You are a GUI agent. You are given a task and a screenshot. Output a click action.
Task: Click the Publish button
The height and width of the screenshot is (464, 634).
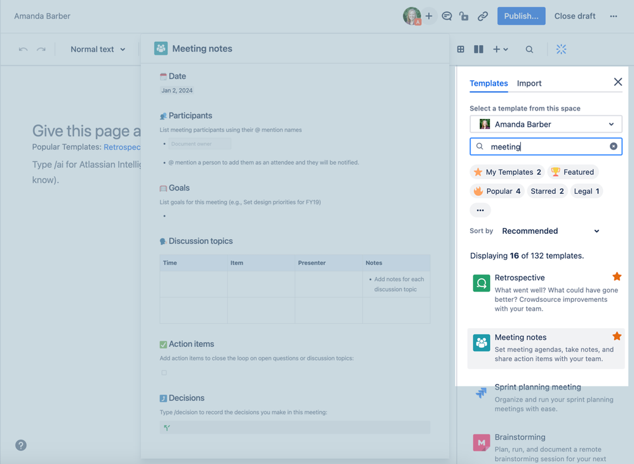(x=521, y=16)
